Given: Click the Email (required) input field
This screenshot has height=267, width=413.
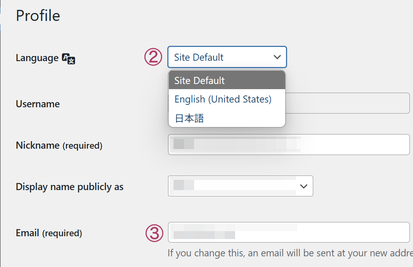Looking at the screenshot, I should pyautogui.click(x=289, y=233).
